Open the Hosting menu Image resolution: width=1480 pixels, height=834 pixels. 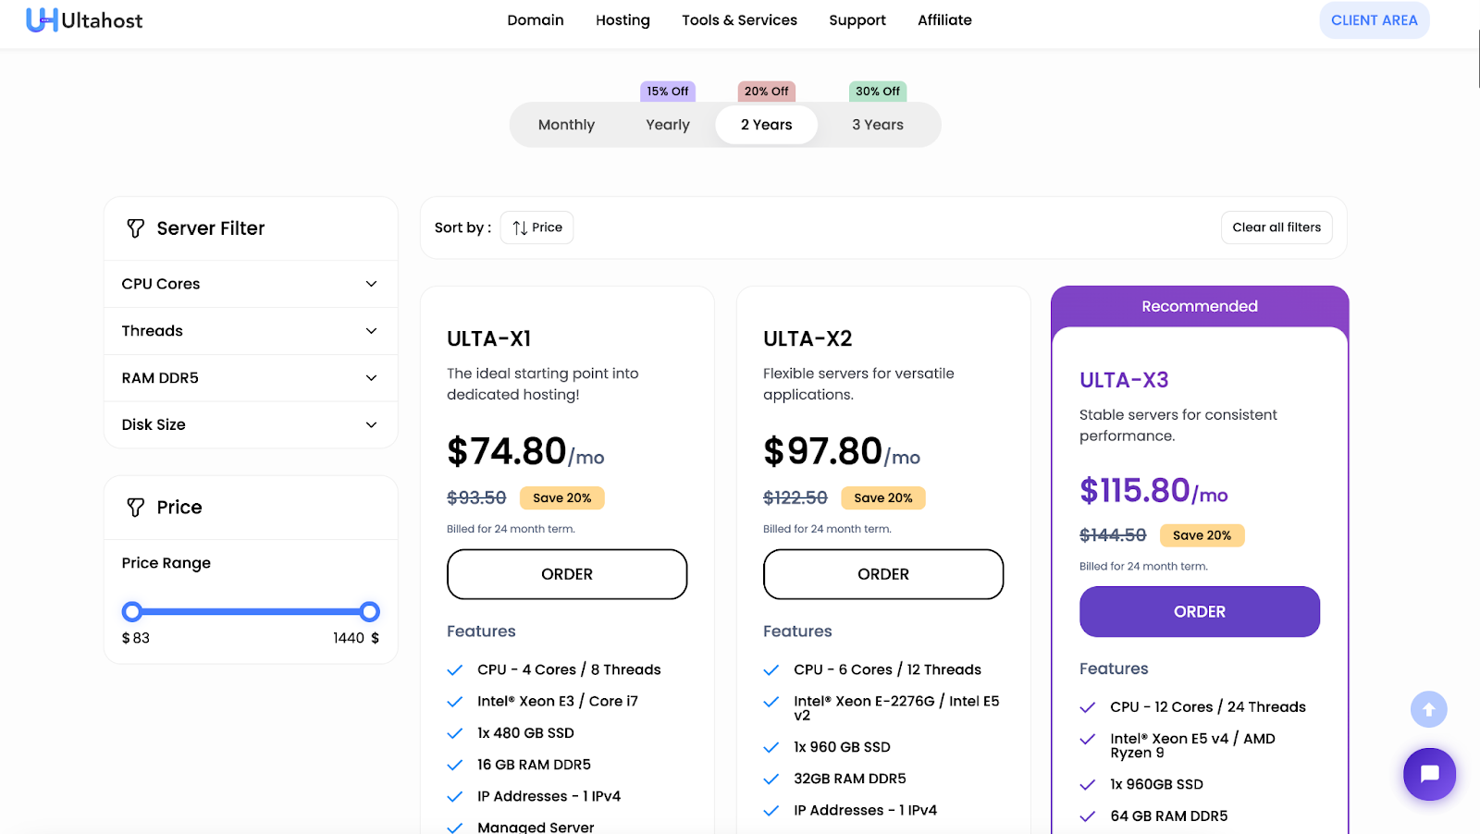tap(623, 20)
